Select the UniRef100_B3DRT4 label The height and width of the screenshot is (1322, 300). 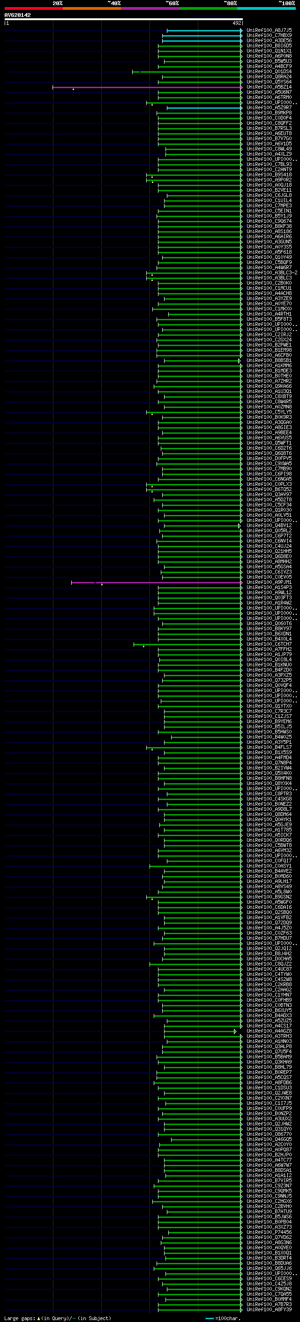(x=269, y=1258)
